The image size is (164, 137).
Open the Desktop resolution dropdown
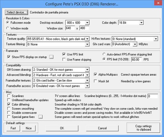pyautogui.click(x=77, y=23)
